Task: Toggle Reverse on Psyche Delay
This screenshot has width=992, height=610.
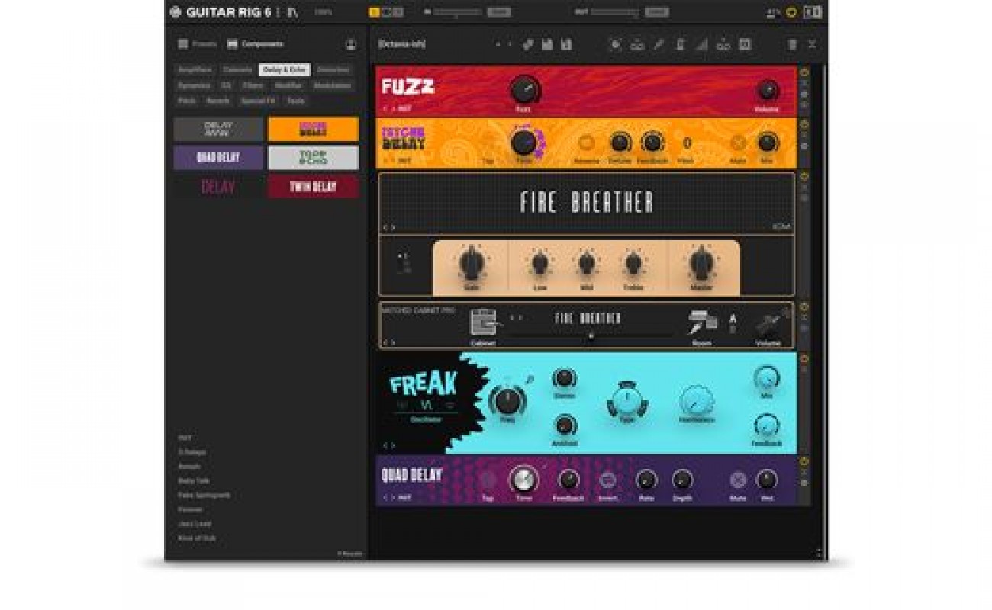Action: [586, 143]
